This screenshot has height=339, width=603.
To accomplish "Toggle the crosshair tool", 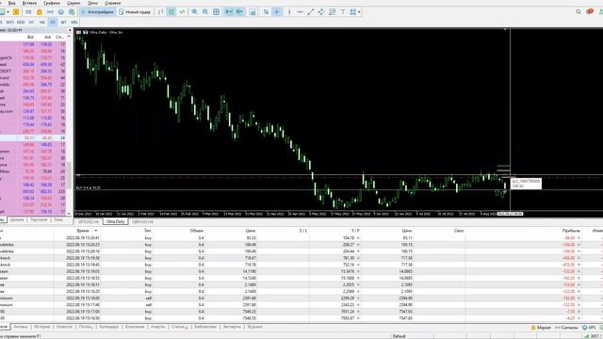I will [276, 12].
